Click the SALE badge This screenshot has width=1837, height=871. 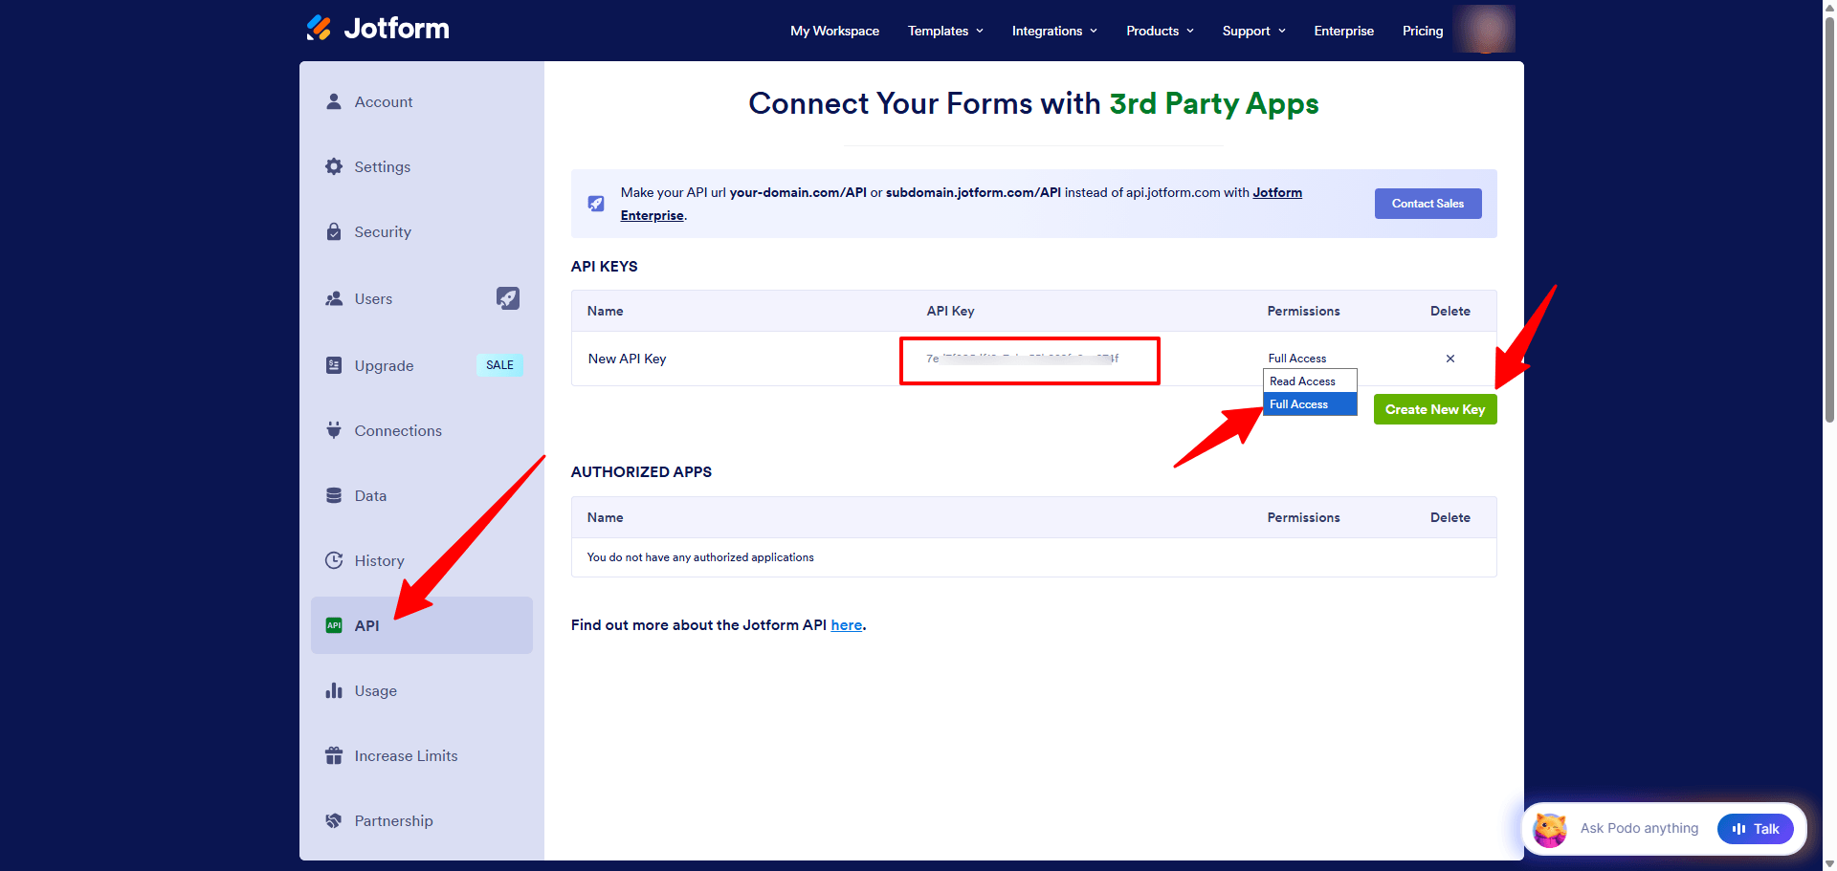click(499, 365)
